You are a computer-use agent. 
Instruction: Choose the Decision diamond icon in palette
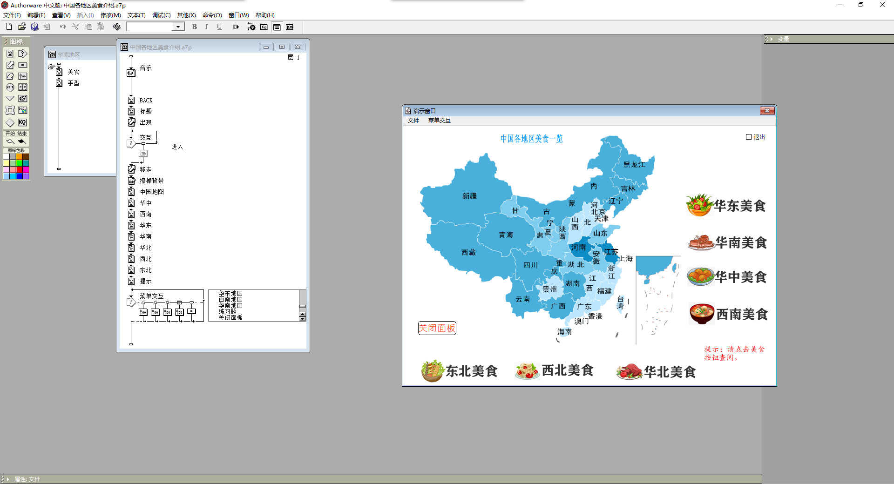tap(10, 122)
